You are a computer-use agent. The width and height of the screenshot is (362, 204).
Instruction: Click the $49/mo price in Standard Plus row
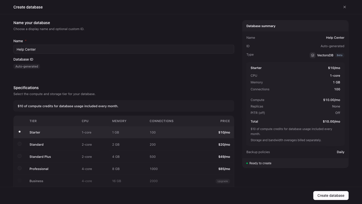(224, 157)
